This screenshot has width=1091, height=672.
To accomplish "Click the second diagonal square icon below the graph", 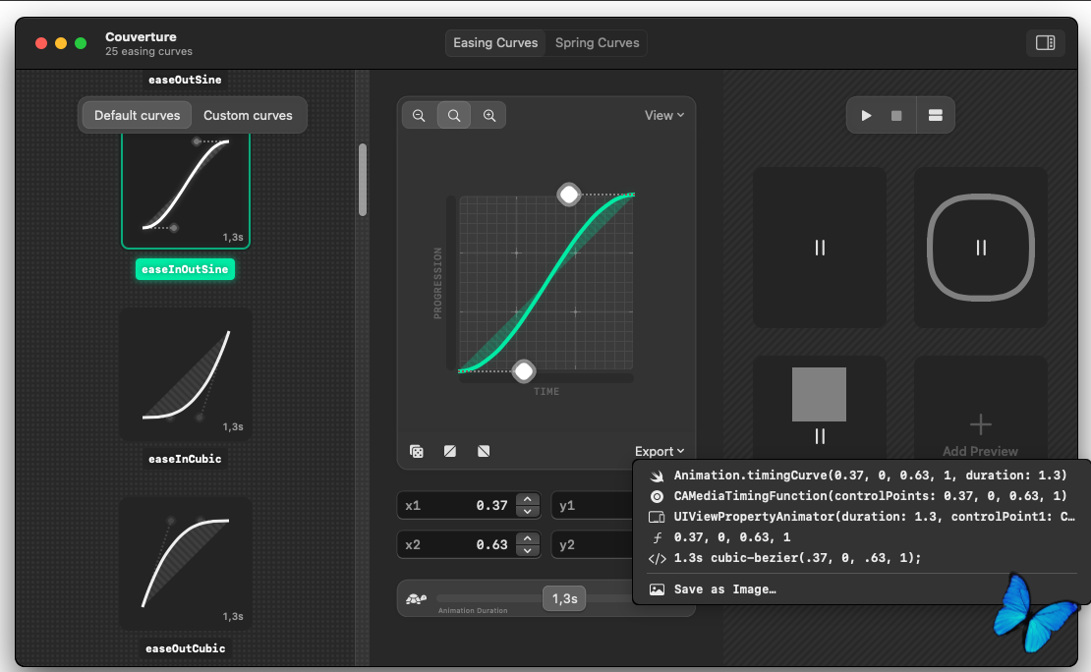I will coord(484,452).
